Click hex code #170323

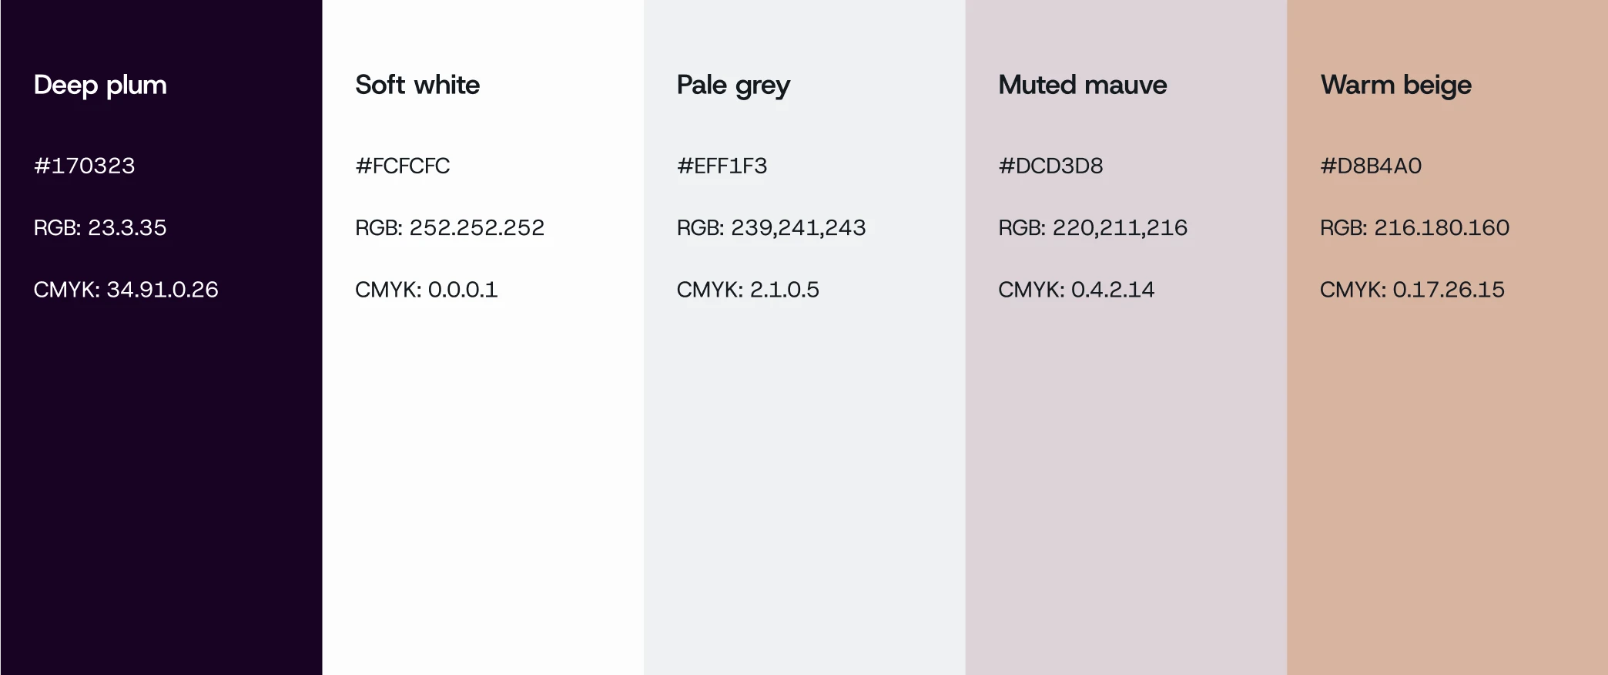[x=84, y=166]
